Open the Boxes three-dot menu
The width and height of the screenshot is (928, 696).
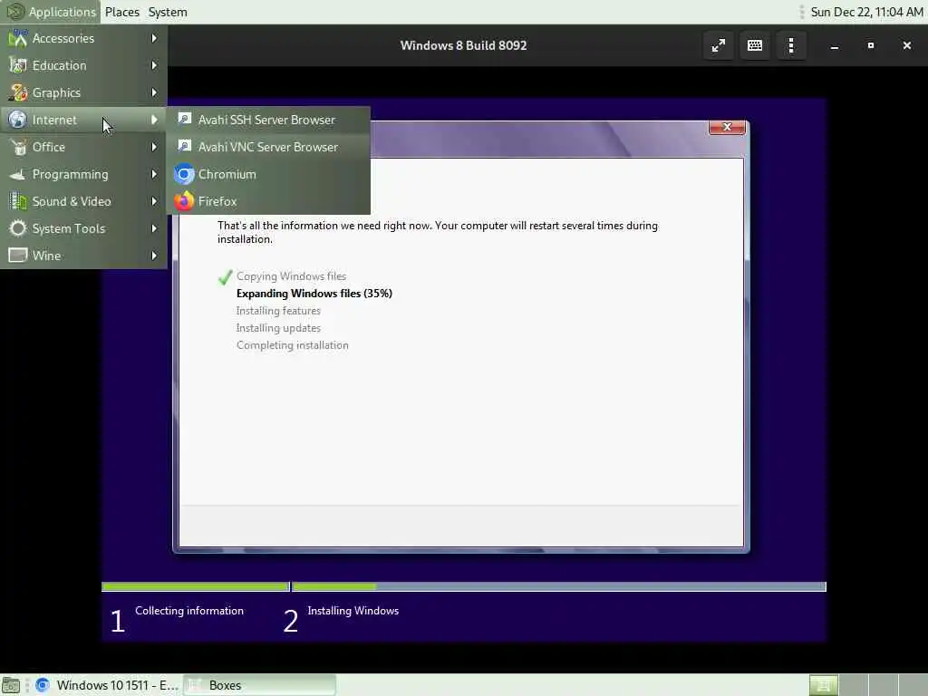[791, 45]
